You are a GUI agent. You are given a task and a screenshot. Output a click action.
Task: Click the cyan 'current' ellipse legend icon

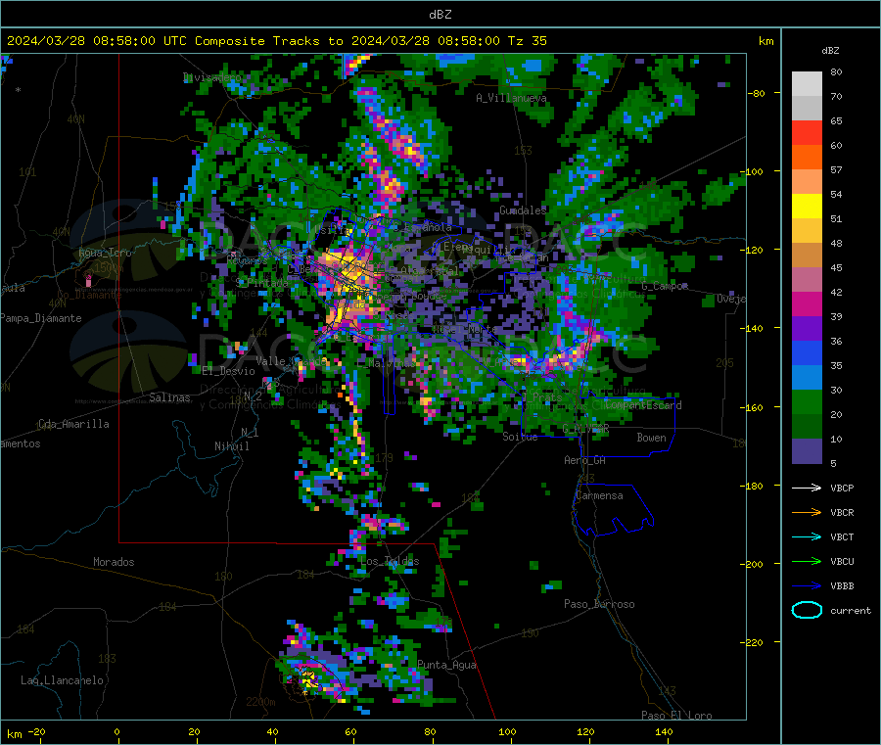807,610
